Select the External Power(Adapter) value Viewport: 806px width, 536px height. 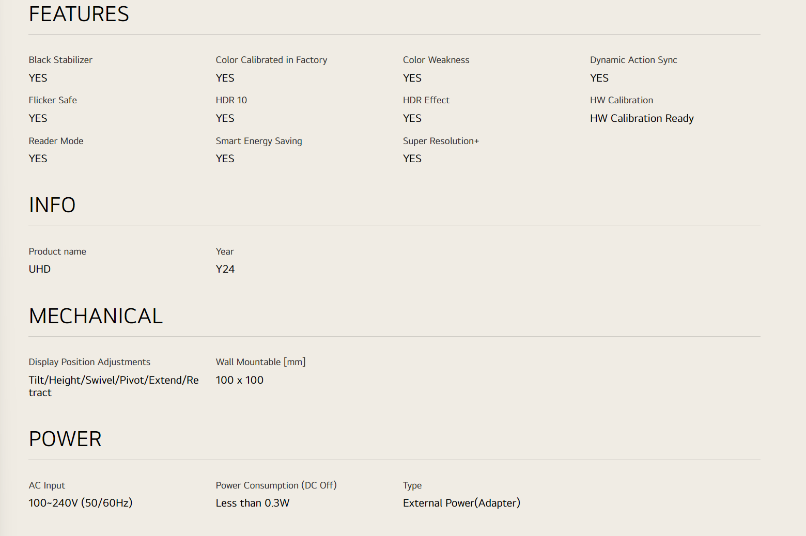(x=461, y=503)
